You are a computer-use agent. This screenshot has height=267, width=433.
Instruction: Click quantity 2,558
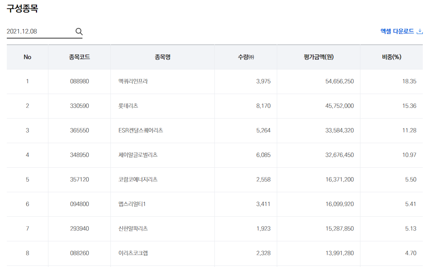click(264, 179)
